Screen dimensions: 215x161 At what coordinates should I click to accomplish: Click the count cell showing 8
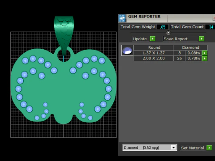click(180, 53)
